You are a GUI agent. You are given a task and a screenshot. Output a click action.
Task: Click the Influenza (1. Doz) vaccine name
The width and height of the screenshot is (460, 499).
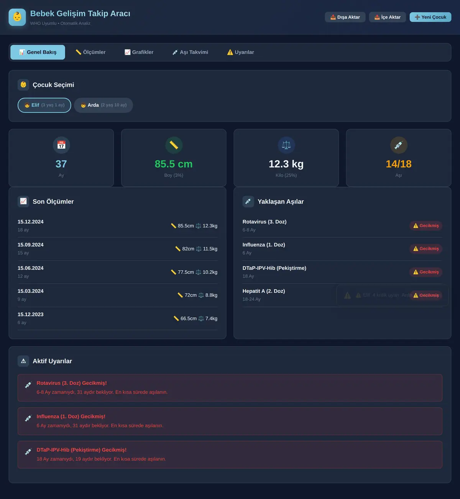click(264, 245)
